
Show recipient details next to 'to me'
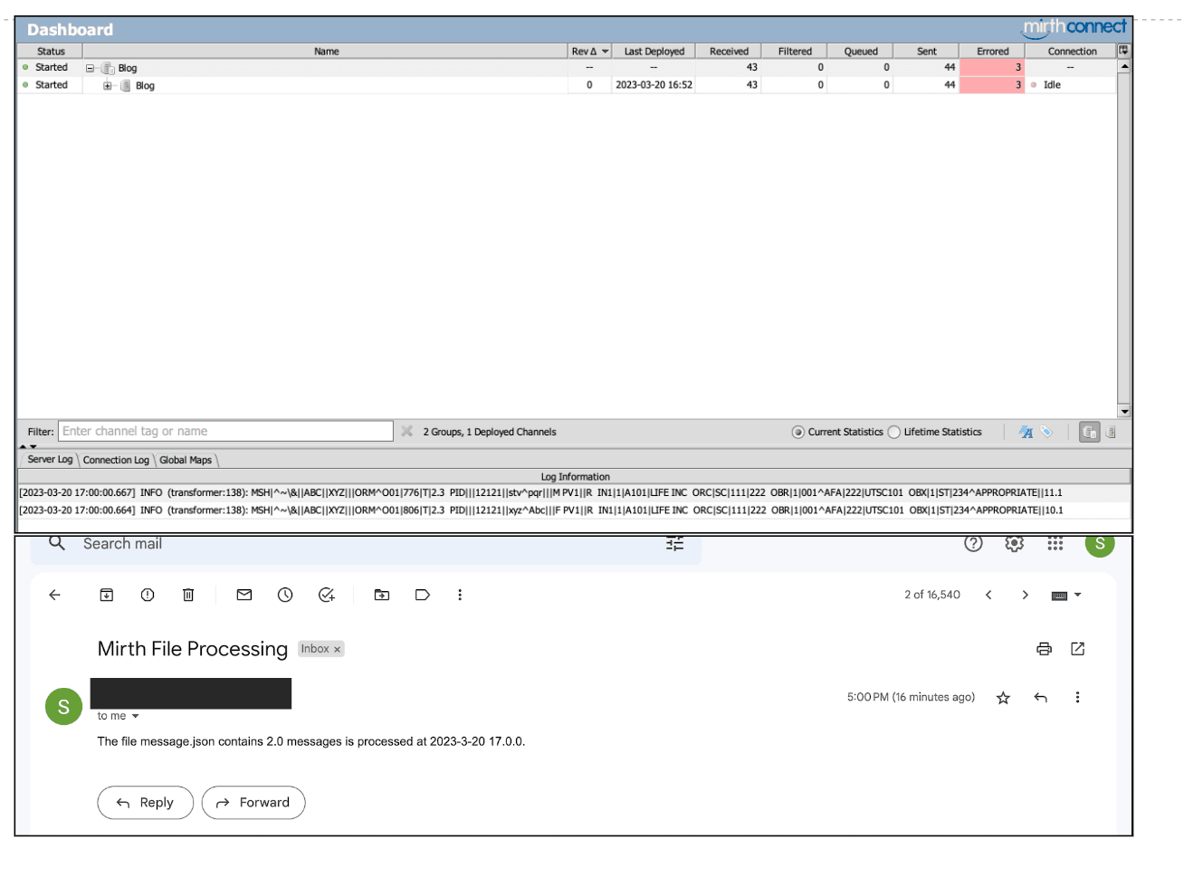[136, 716]
